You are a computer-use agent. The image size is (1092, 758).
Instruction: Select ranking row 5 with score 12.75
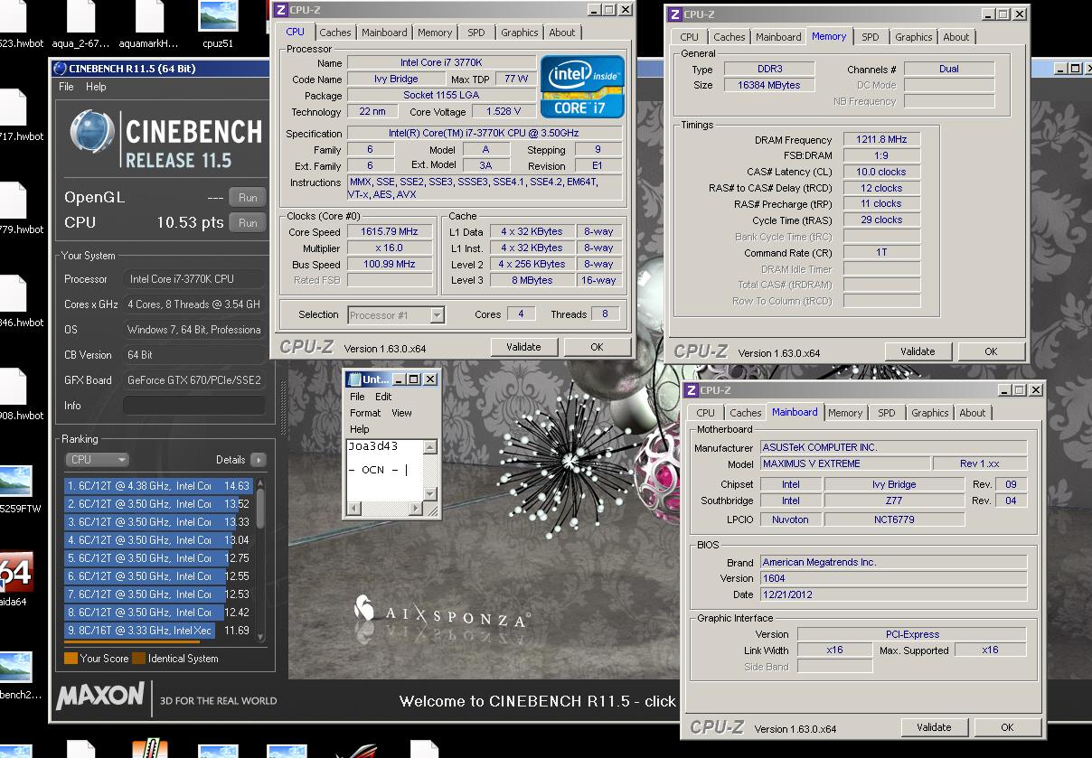click(158, 558)
